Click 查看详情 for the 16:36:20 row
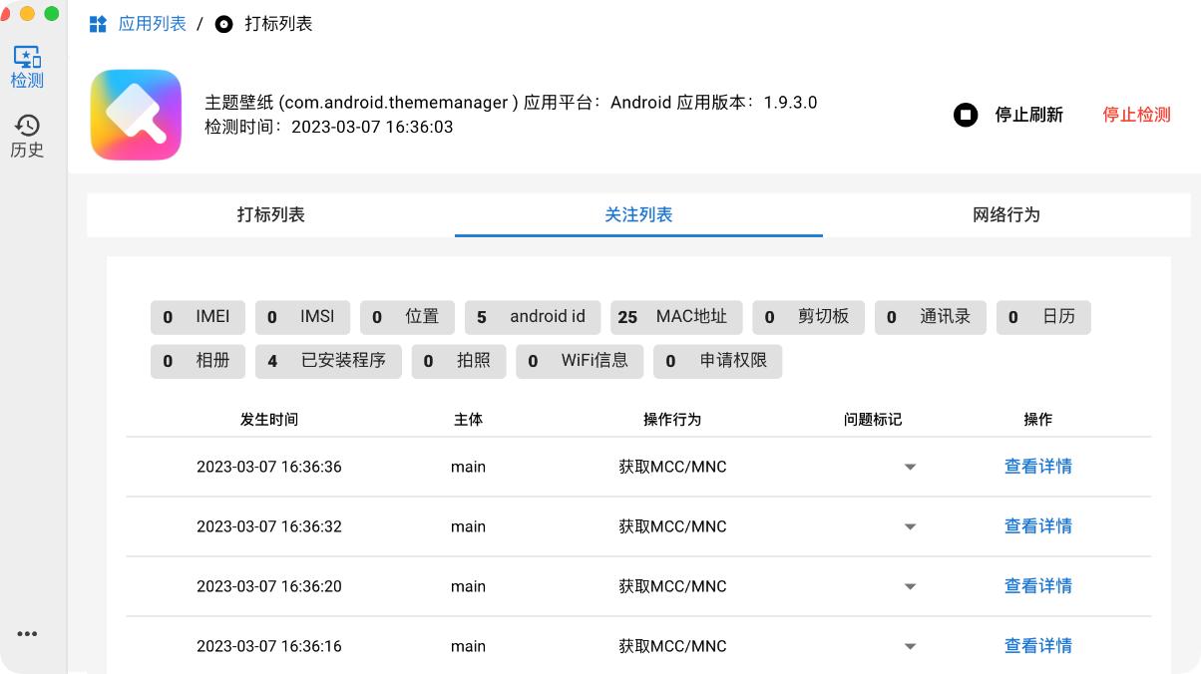This screenshot has height=674, width=1201. point(1038,586)
